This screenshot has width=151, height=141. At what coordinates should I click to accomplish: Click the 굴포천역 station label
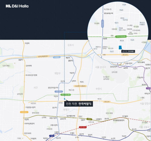tap(63, 119)
